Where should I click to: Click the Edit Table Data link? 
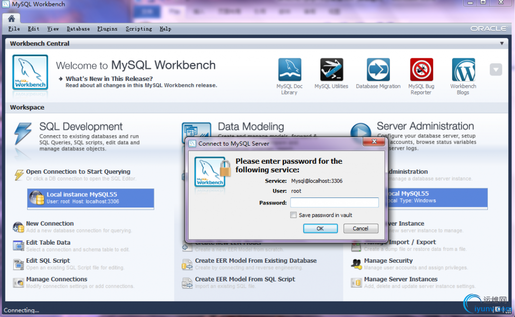48,243
